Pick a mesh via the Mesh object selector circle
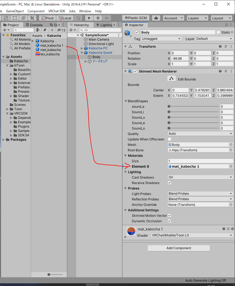 coord(231,144)
